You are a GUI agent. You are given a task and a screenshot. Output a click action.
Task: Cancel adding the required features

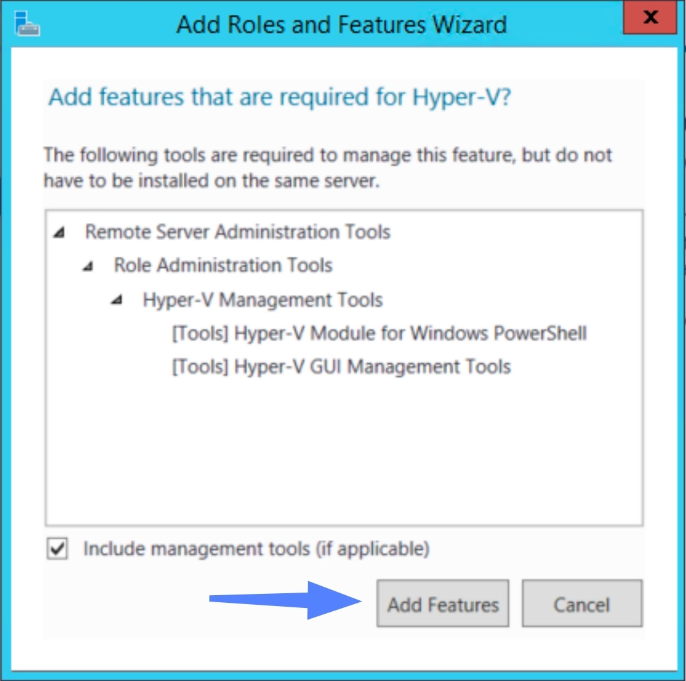pos(581,604)
